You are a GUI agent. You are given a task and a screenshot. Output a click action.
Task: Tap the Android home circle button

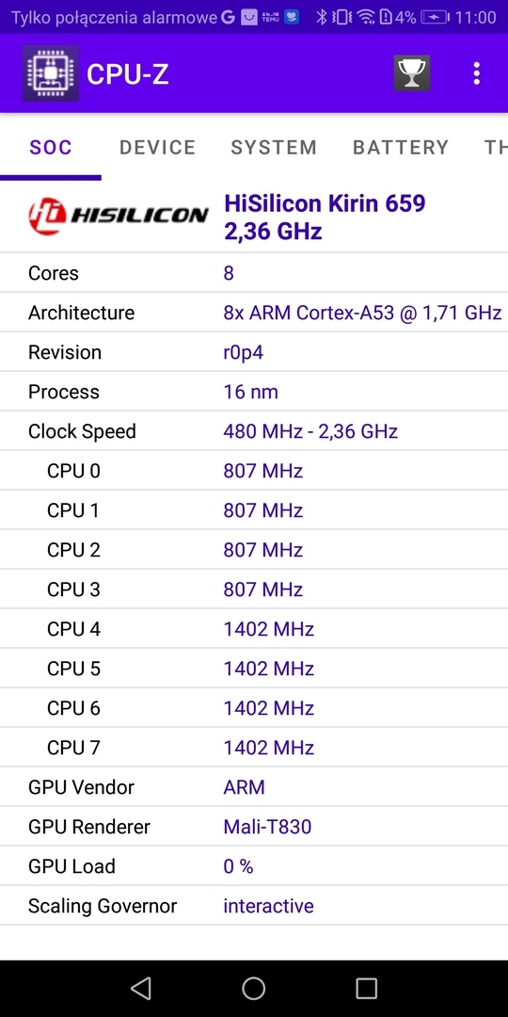(253, 989)
